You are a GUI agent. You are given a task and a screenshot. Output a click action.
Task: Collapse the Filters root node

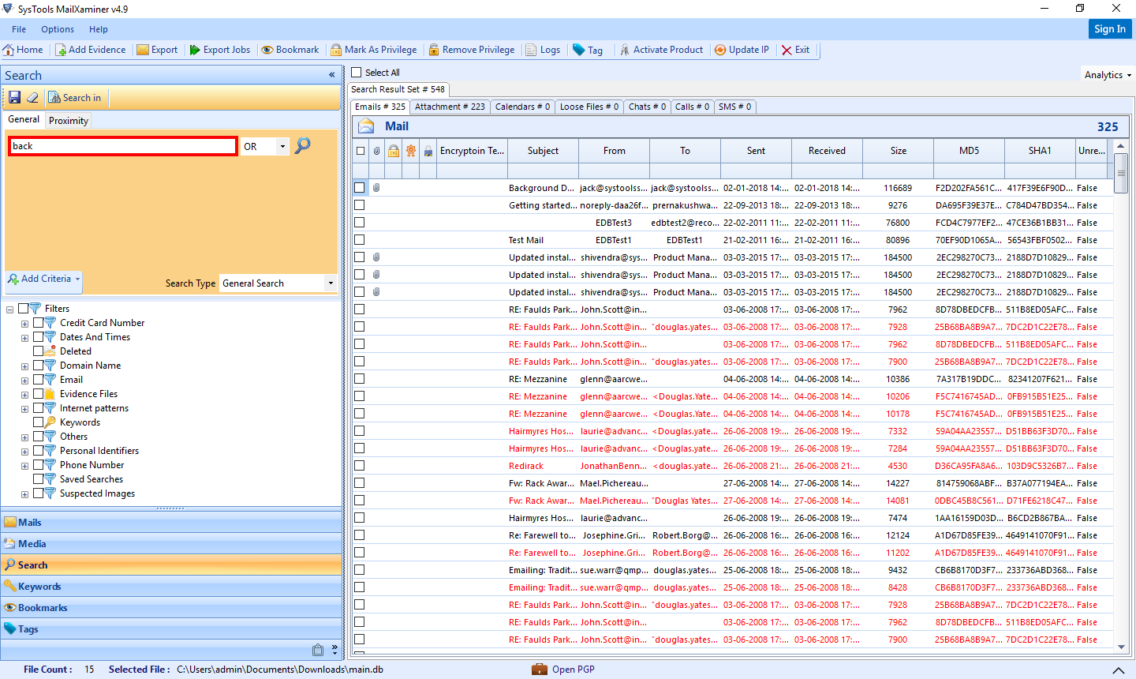tap(9, 309)
